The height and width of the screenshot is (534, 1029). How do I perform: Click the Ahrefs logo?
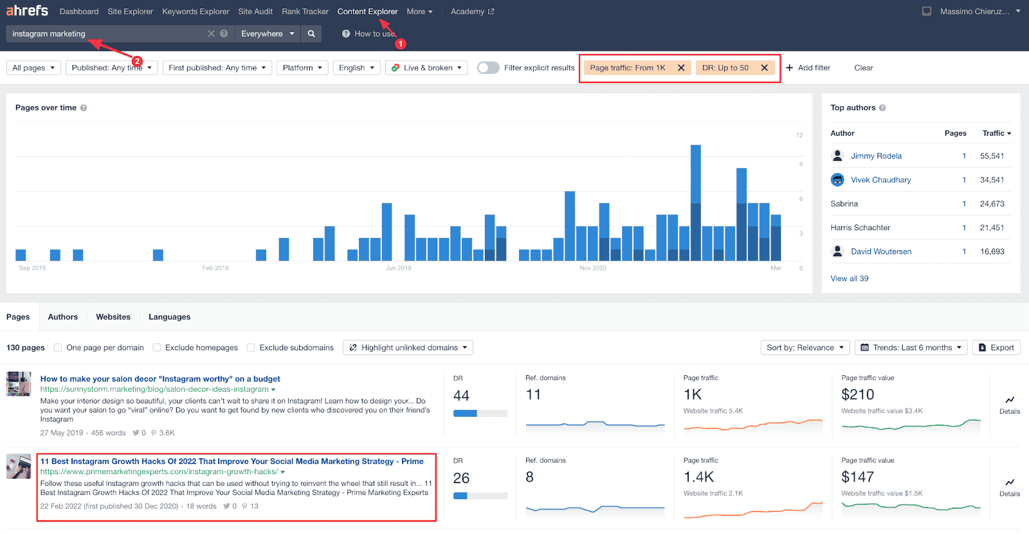pos(27,11)
